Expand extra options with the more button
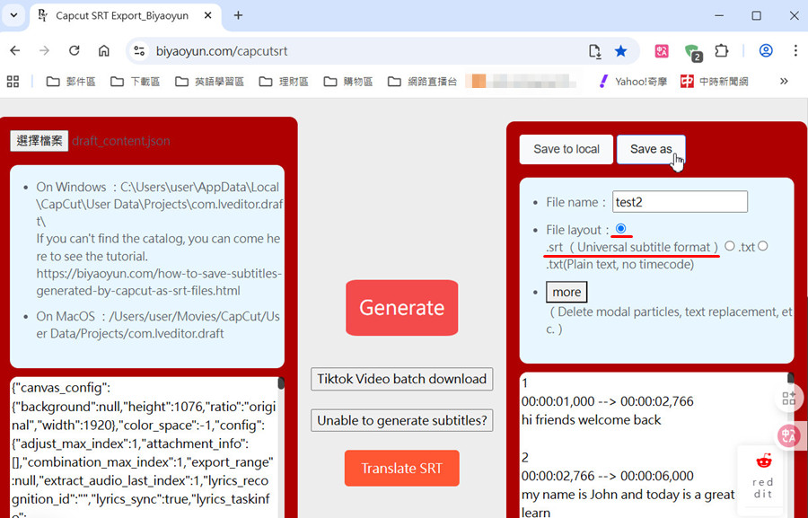 [x=566, y=292]
